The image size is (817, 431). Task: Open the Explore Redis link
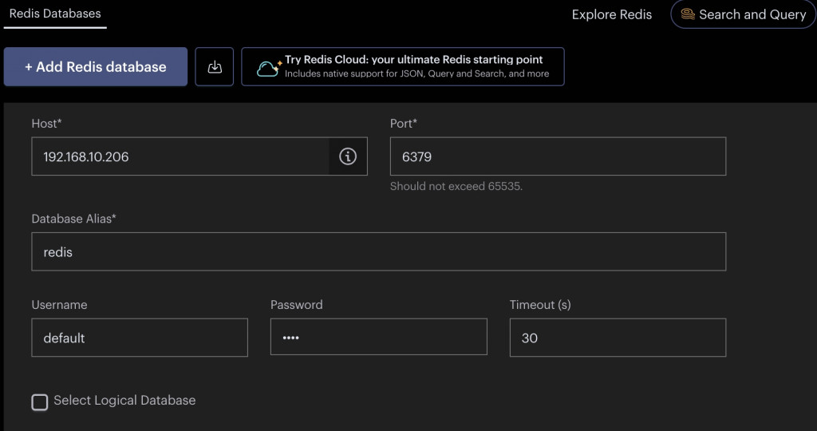[x=612, y=14]
